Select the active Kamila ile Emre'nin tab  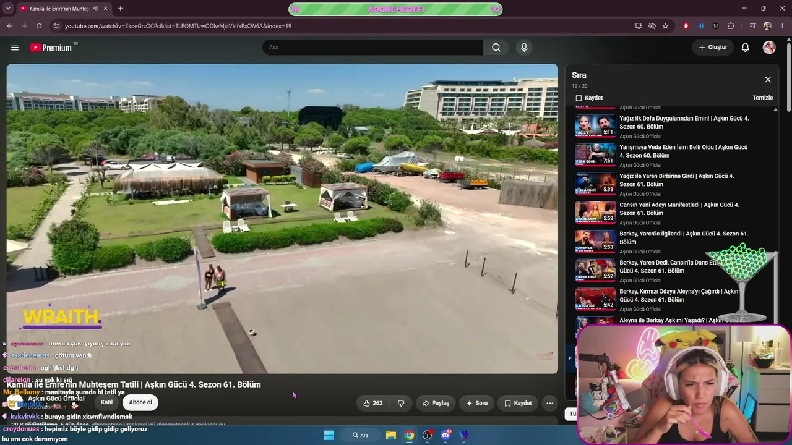pyautogui.click(x=59, y=9)
